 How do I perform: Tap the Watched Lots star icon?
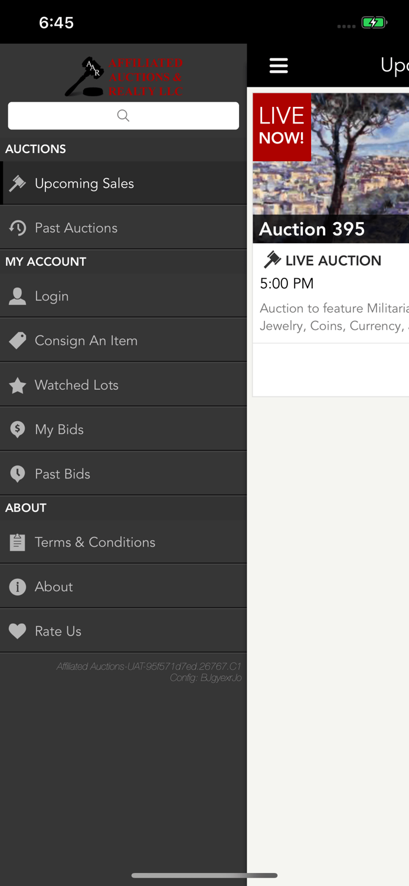(x=18, y=385)
